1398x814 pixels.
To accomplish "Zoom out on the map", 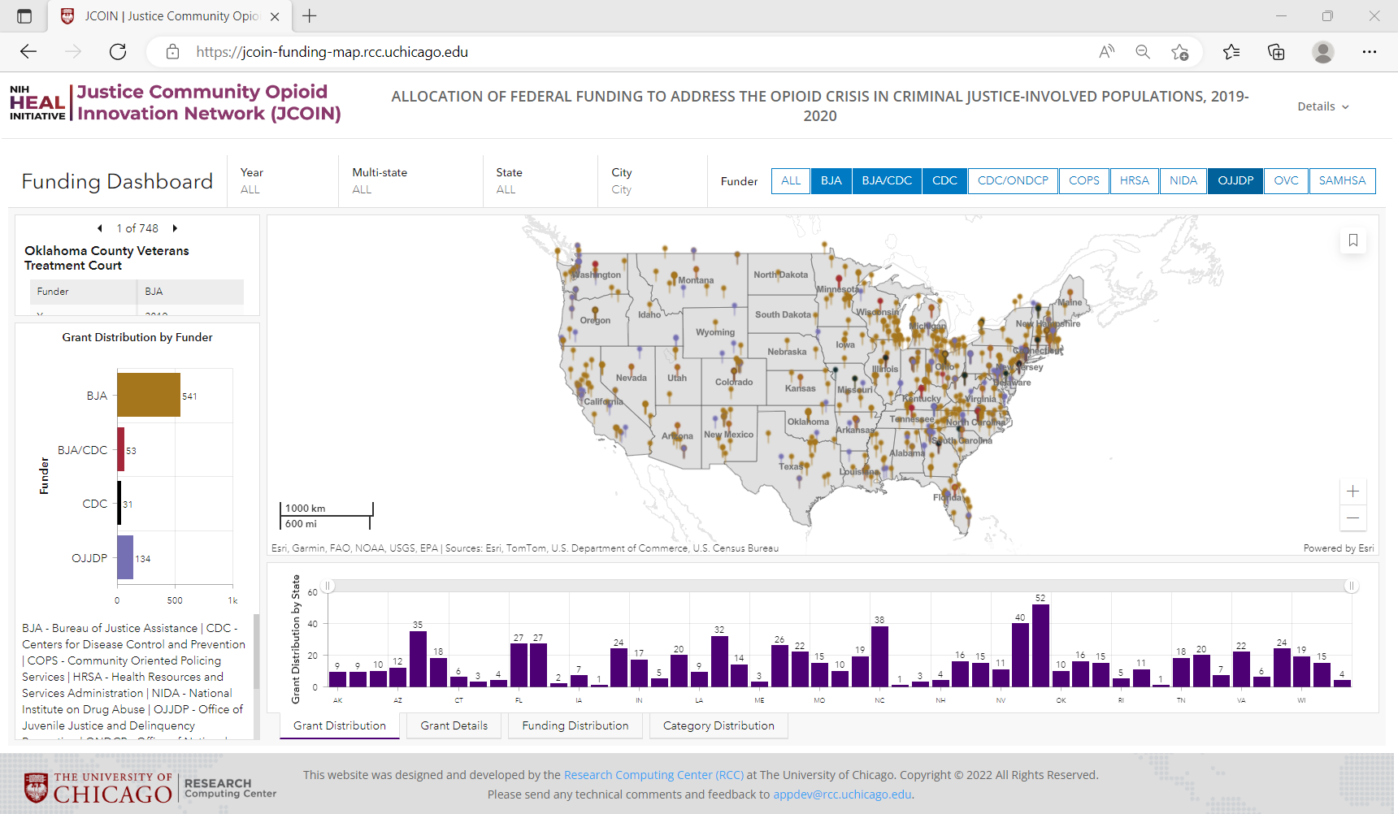I will click(1352, 517).
